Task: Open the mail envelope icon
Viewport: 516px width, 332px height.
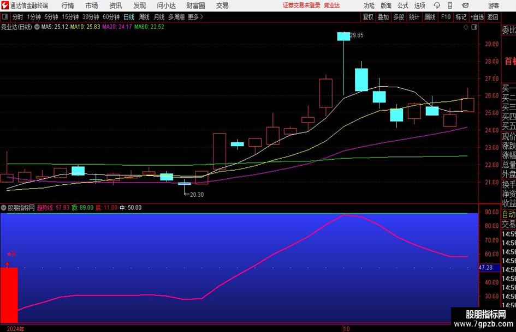Action: [x=465, y=5]
